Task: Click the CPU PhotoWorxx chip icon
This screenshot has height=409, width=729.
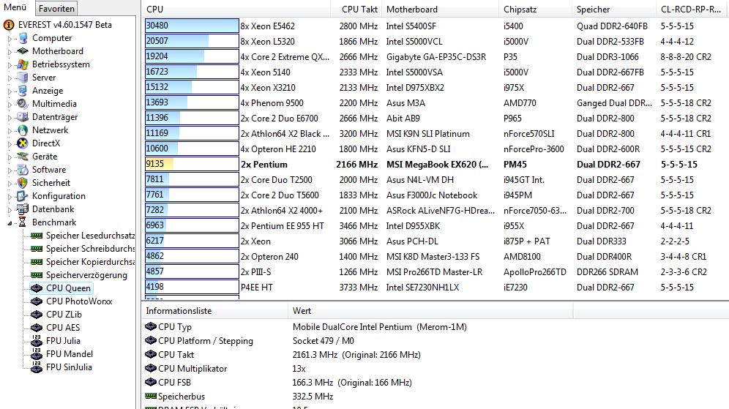Action: [37, 301]
